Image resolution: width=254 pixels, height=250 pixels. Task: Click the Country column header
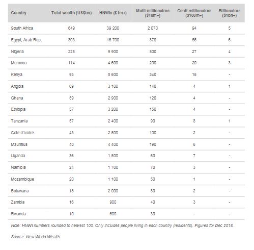18,13
